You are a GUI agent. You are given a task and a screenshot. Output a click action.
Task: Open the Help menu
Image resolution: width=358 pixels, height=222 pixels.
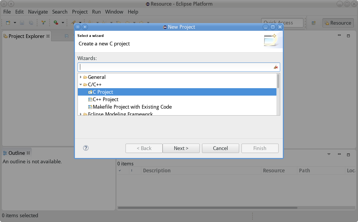pyautogui.click(x=133, y=12)
